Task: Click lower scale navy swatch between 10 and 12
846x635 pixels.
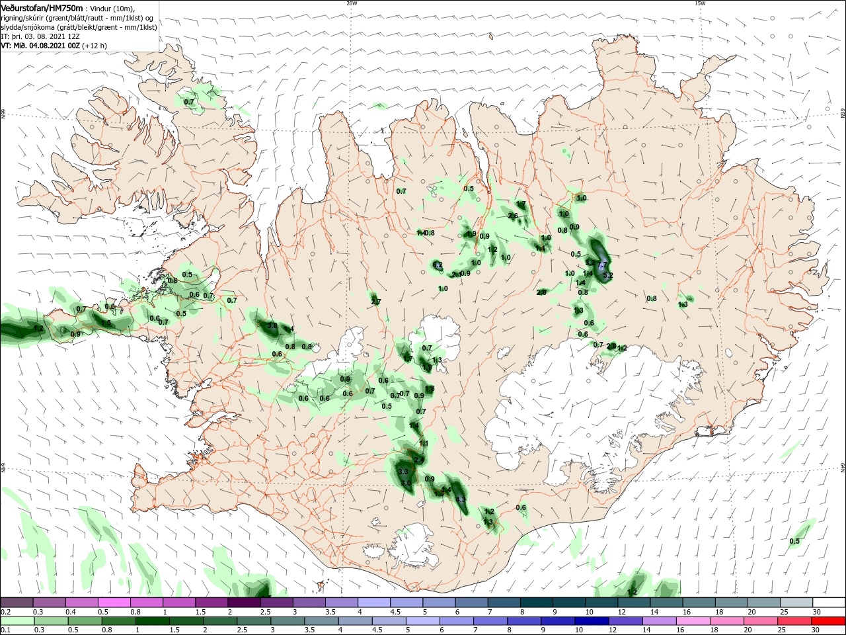Action: [592, 621]
